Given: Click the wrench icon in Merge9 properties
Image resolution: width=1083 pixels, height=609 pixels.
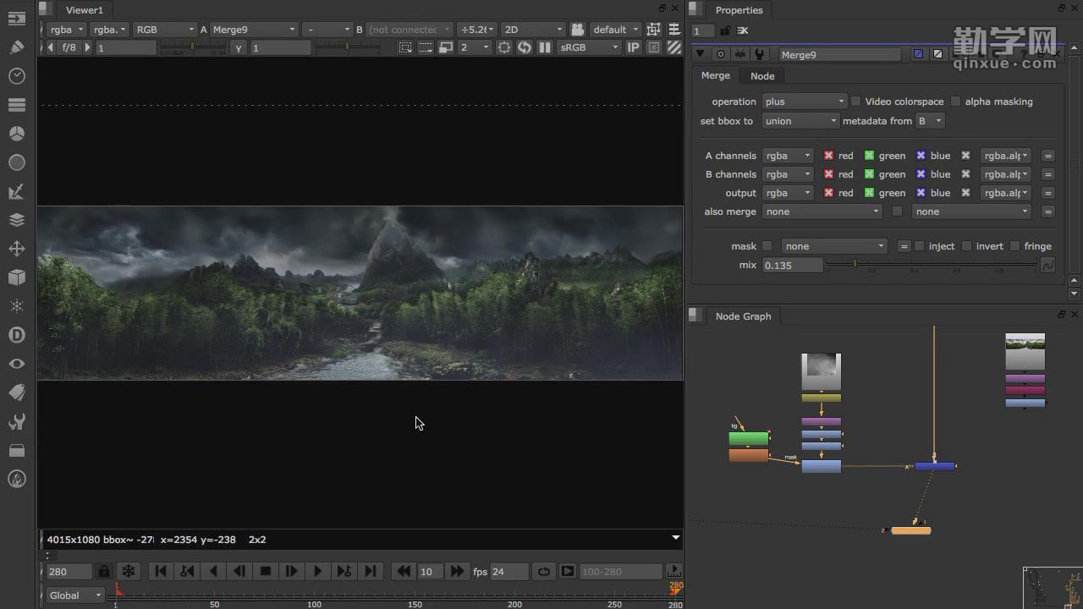Looking at the screenshot, I should (x=759, y=54).
